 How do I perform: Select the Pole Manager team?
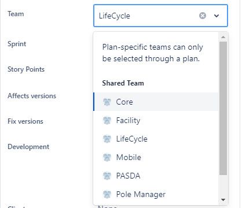(x=156, y=194)
